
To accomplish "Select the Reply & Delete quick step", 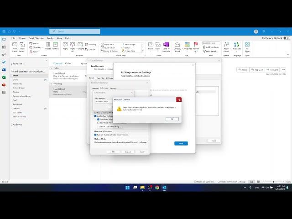I will click(109, 51).
